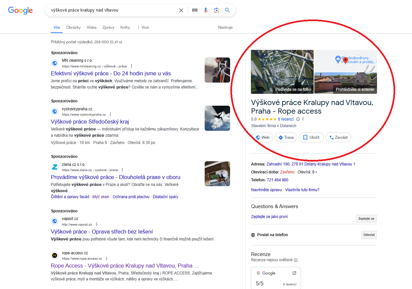Image resolution: width=412 pixels, height=289 pixels.
Task: Open the Google 5/5 review card
Action: point(276,278)
